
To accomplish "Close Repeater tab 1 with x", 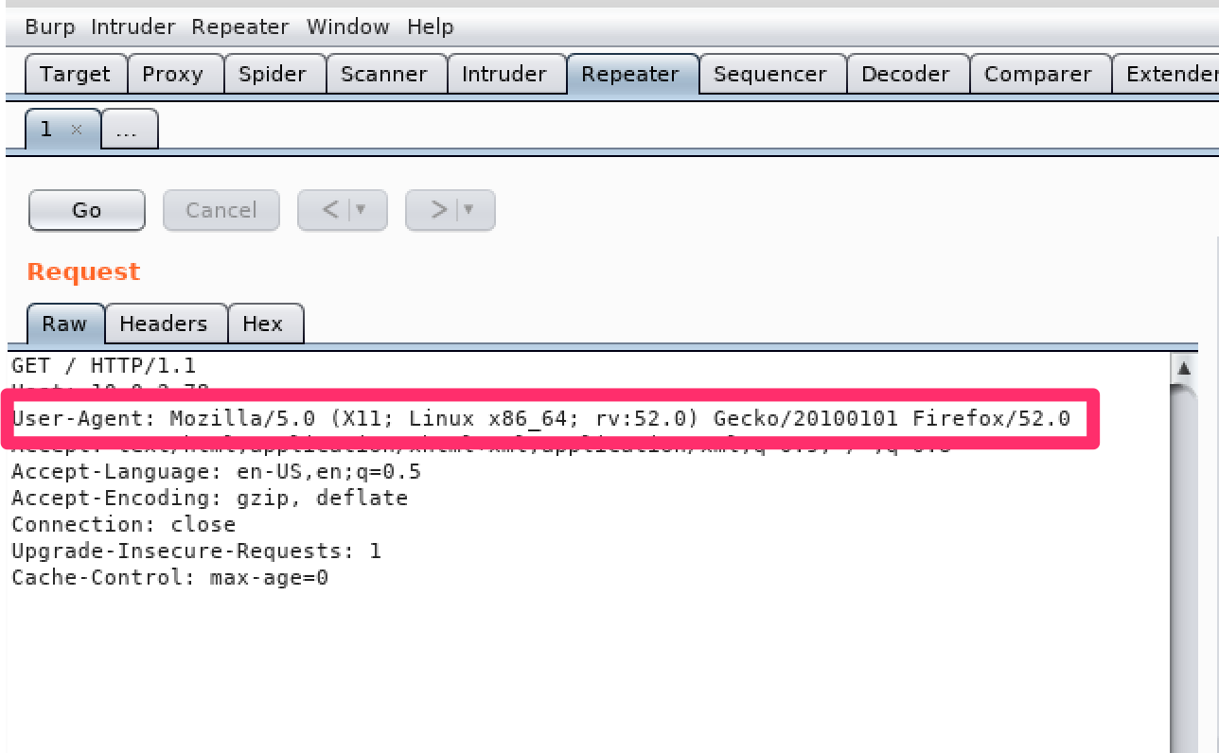I will click(78, 131).
